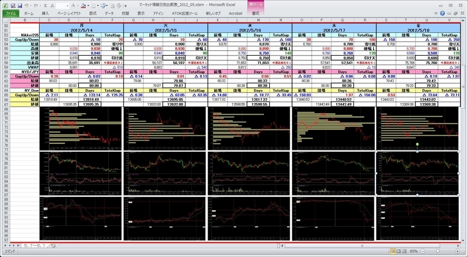Click the zoom slider handle in the status bar
The width and height of the screenshot is (468, 257).
[438, 251]
